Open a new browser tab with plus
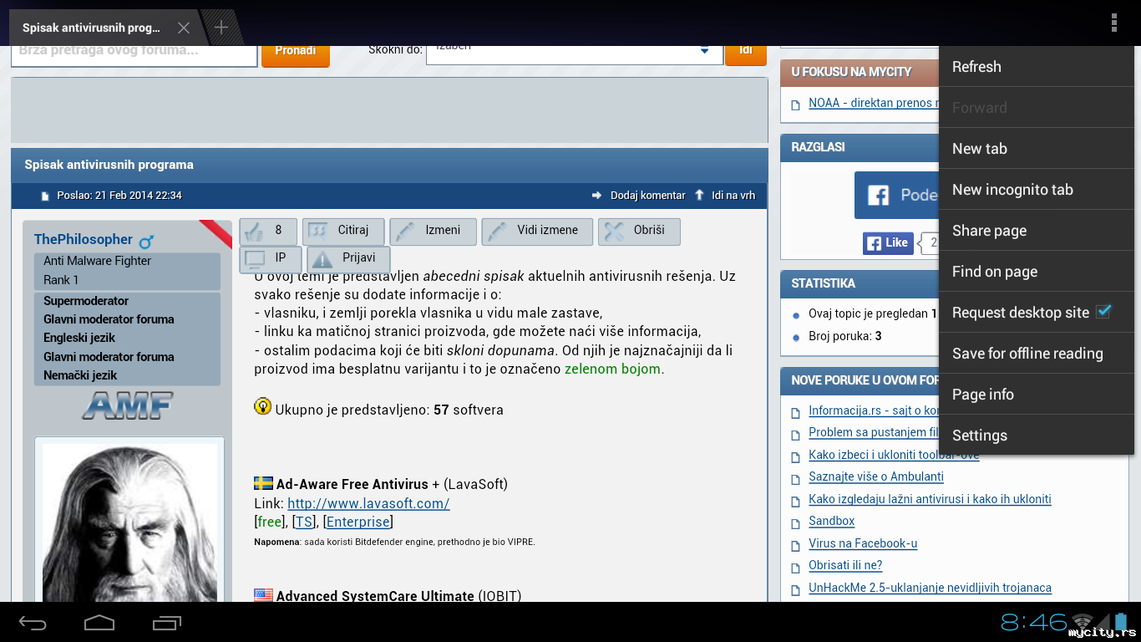Viewport: 1141px width, 642px height. click(221, 28)
